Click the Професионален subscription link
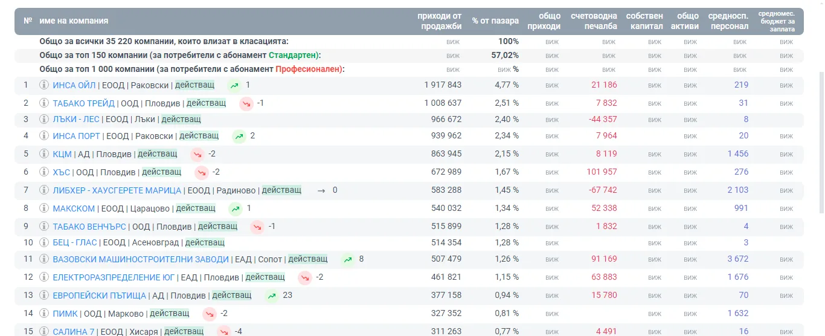Screen dimensions: 825x336 pyautogui.click(x=309, y=69)
